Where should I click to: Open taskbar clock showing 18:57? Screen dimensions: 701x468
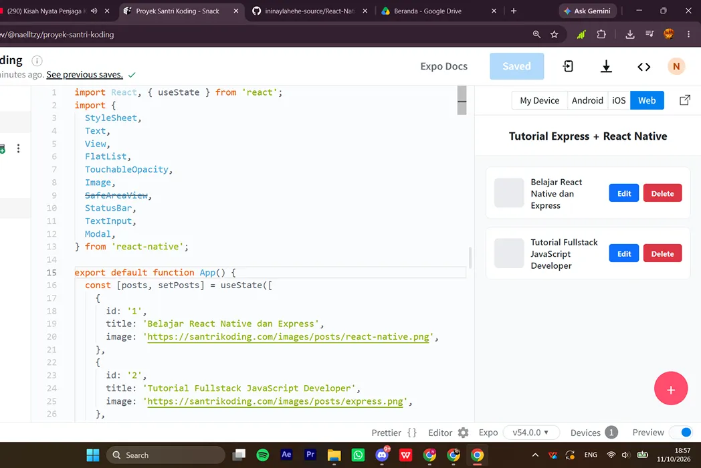[x=674, y=455]
